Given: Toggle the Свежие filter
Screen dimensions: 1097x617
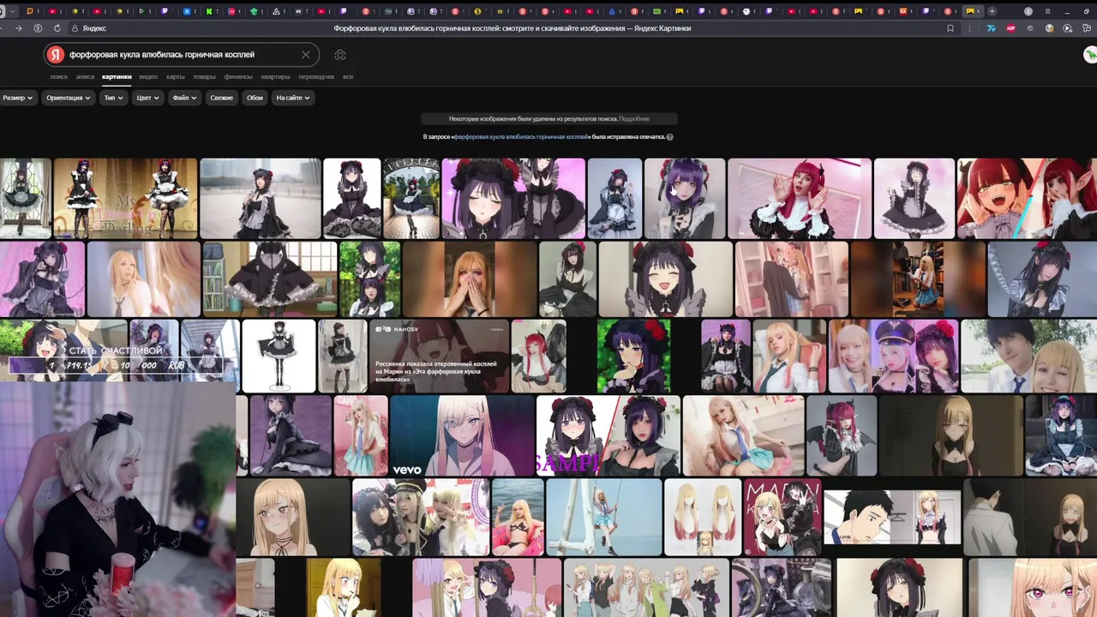Looking at the screenshot, I should (221, 98).
